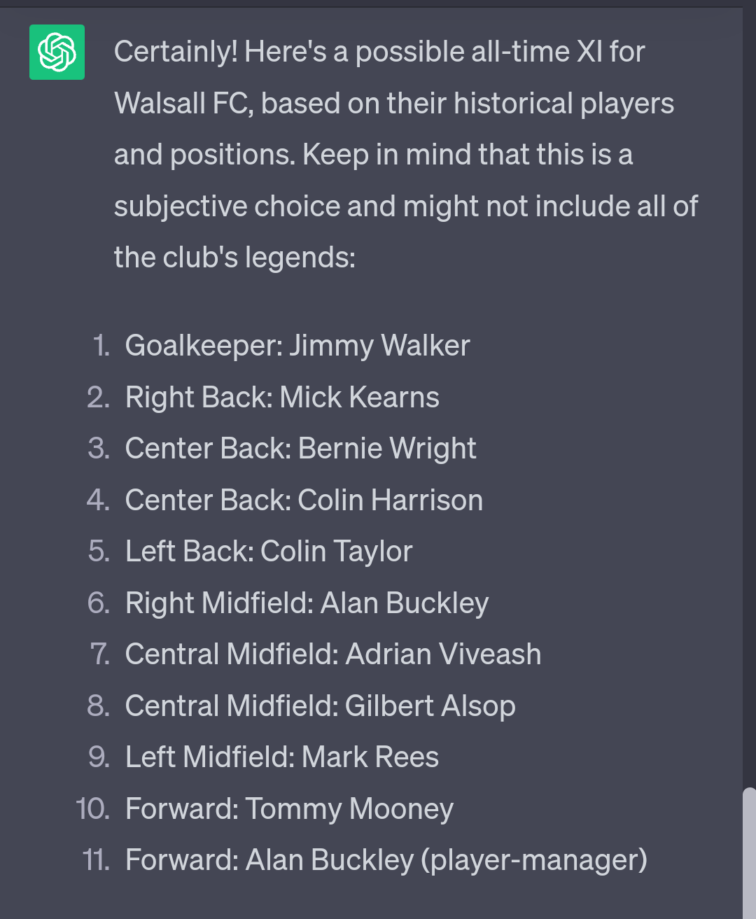Click the phrase 'the club's legends:'
Viewport: 756px width, 919px height.
234,258
